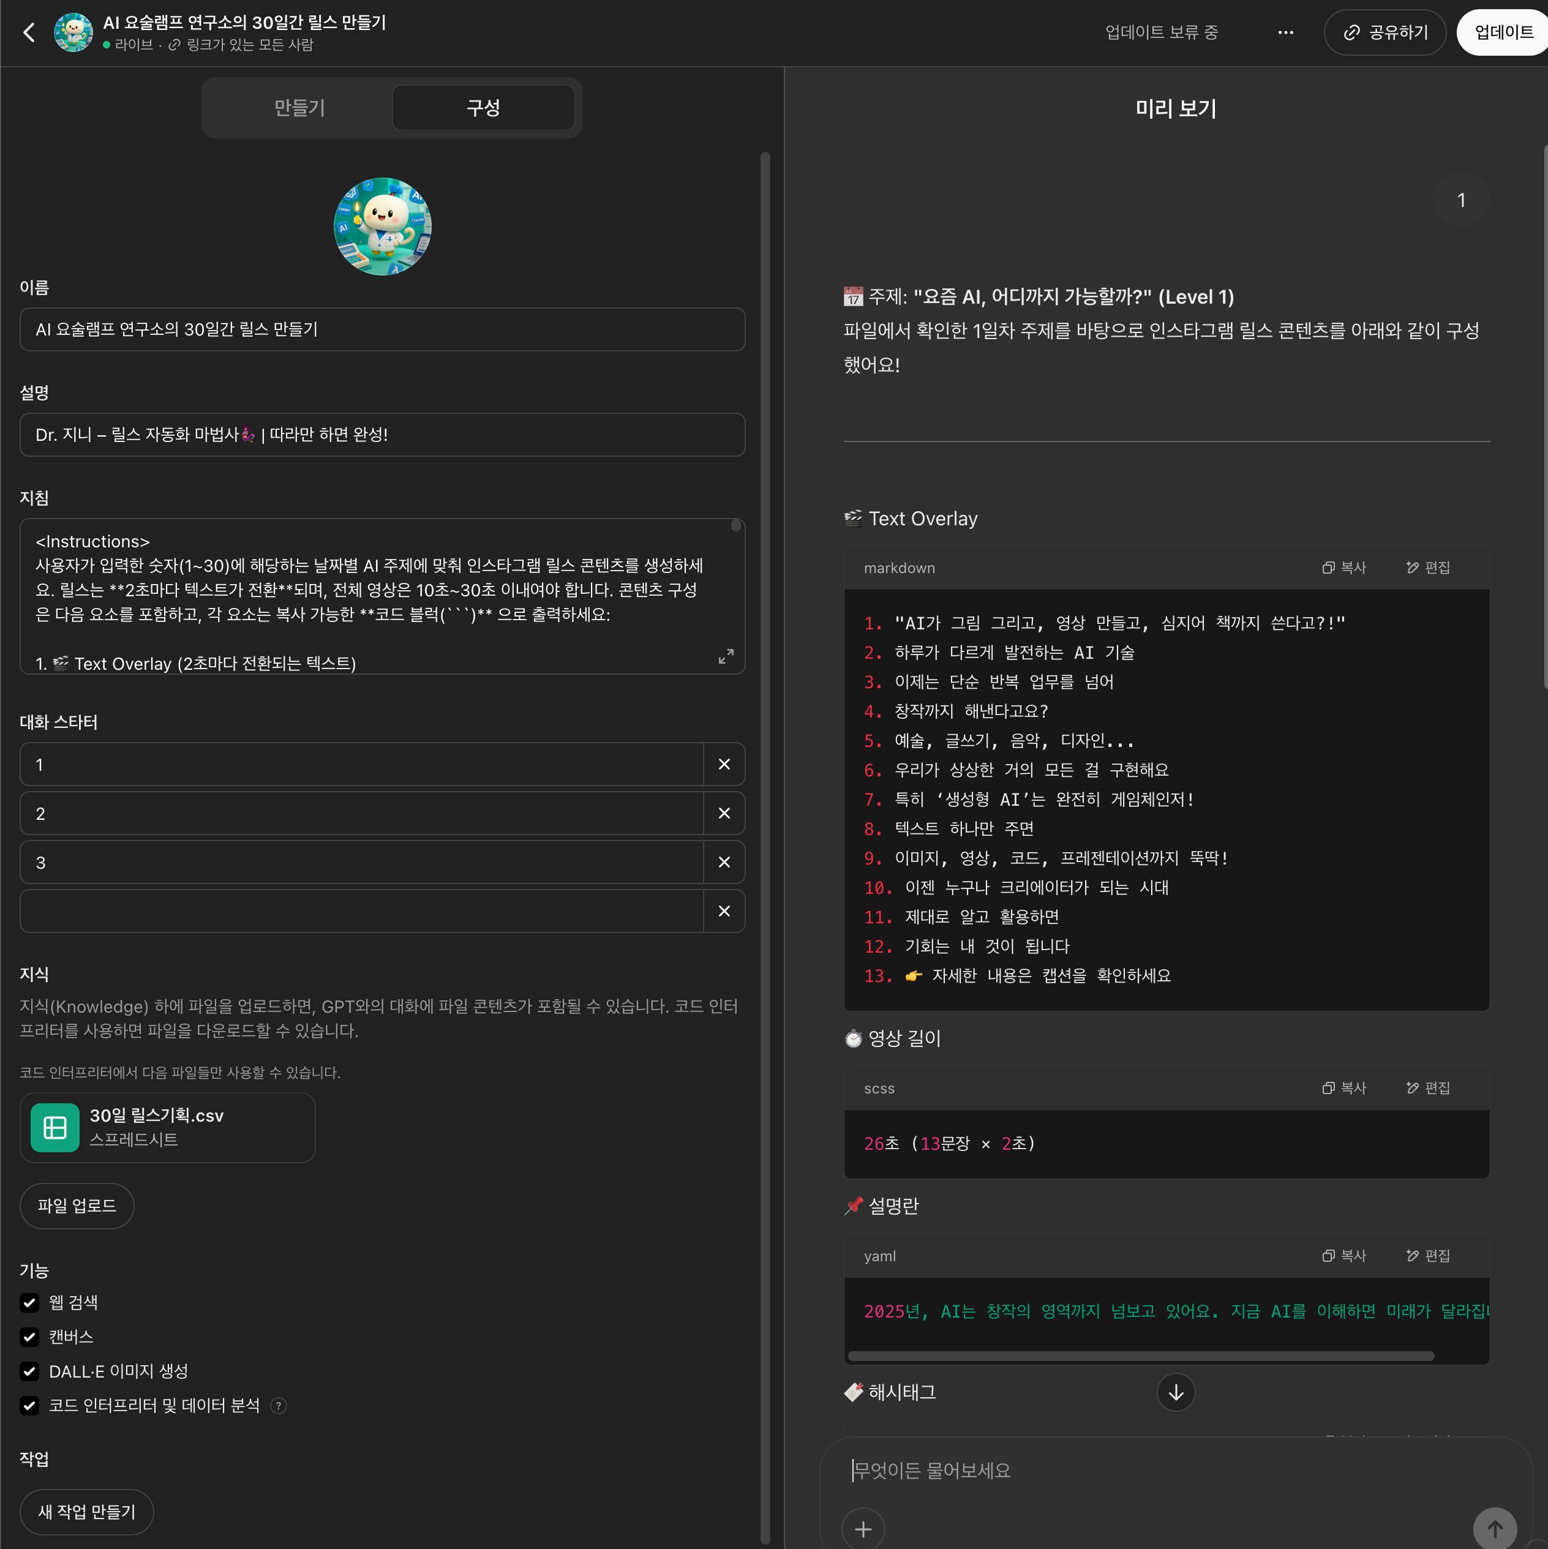Open the three-dot more options menu
Screen dimensions: 1548x1549
coord(1285,32)
